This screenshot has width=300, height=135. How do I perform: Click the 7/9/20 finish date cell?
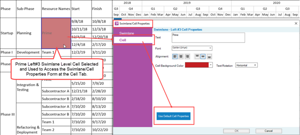[102, 83]
